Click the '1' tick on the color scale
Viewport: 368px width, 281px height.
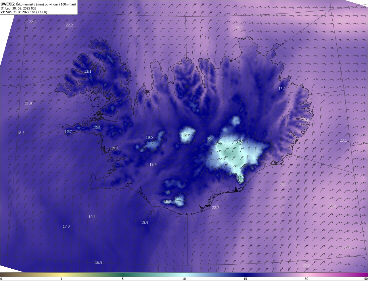(62, 279)
